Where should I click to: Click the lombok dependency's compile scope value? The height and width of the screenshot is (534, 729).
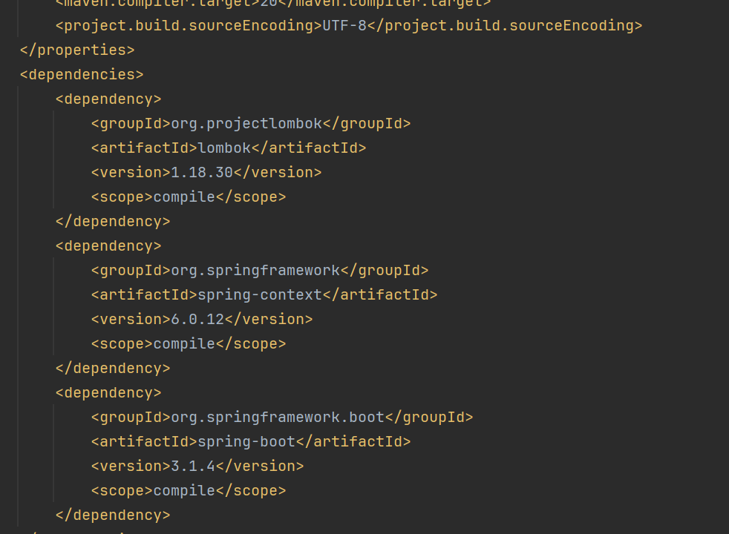[x=184, y=197]
